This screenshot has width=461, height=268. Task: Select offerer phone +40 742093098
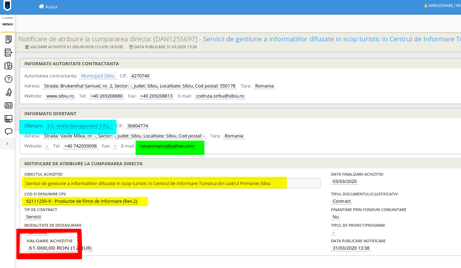pyautogui.click(x=80, y=146)
